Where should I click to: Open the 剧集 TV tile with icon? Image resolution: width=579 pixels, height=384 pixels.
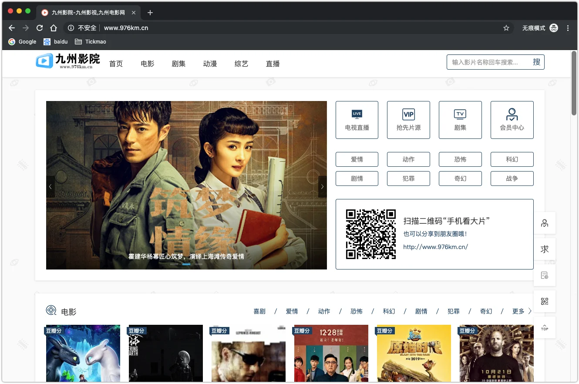pyautogui.click(x=460, y=120)
